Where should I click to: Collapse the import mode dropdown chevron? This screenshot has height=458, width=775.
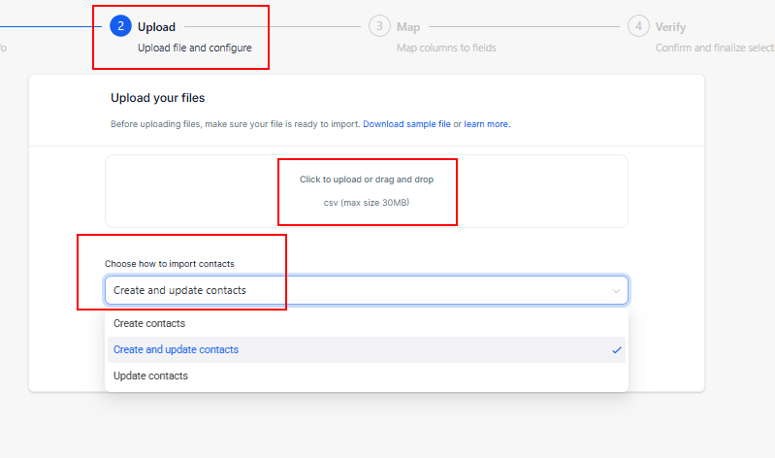point(616,291)
